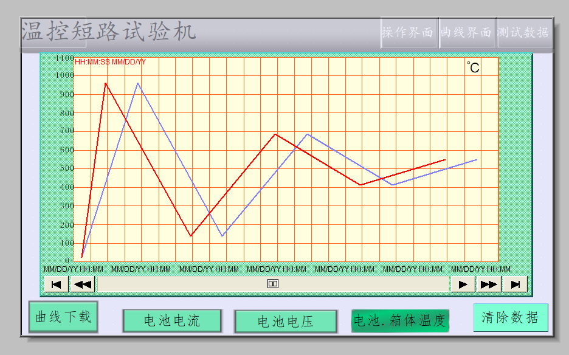The width and height of the screenshot is (569, 355).
Task: Click the double-arrow rewind button
Action: [83, 284]
